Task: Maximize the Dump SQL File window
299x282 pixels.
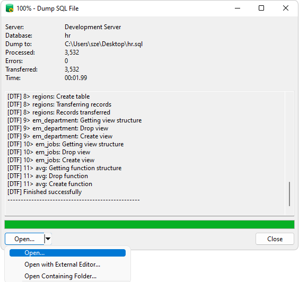Action: click(x=261, y=8)
